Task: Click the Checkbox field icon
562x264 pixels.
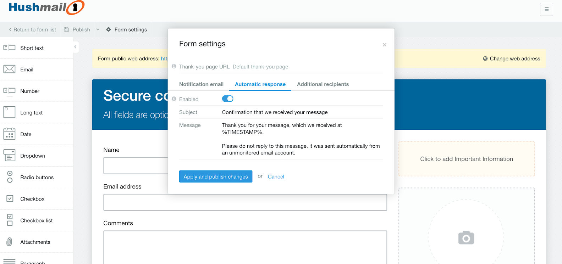Action: pyautogui.click(x=10, y=198)
